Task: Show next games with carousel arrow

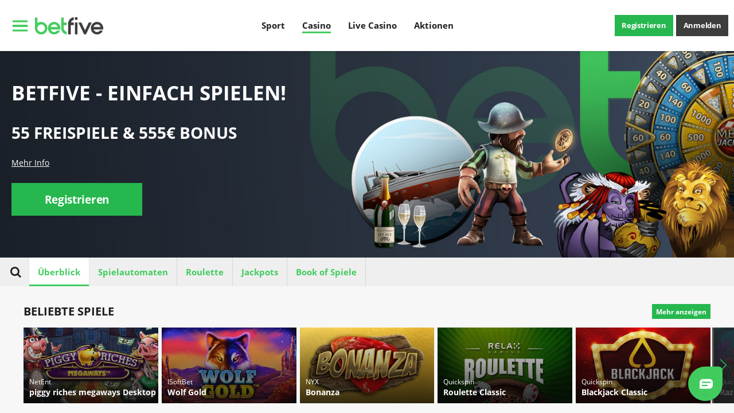Action: (723, 365)
